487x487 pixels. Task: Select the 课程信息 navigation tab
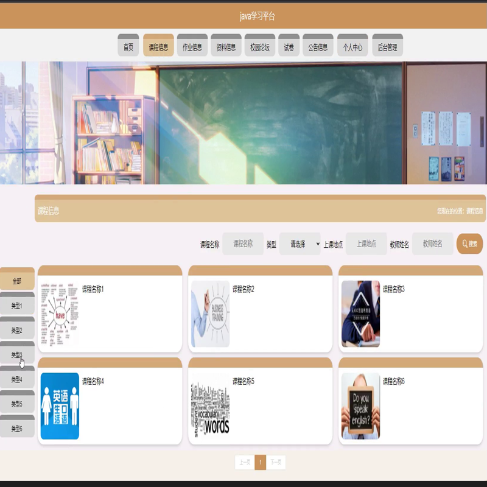(158, 45)
